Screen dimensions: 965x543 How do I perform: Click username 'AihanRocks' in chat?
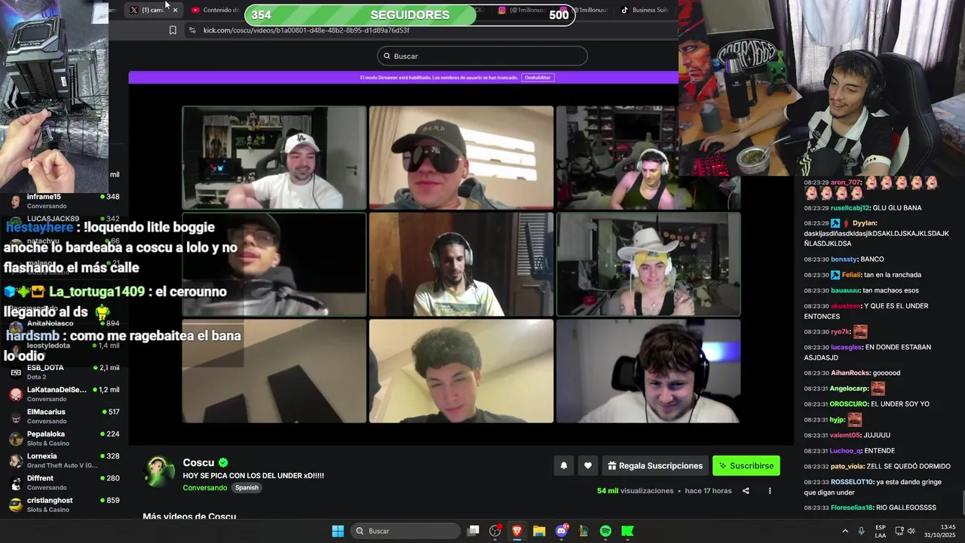tap(850, 373)
